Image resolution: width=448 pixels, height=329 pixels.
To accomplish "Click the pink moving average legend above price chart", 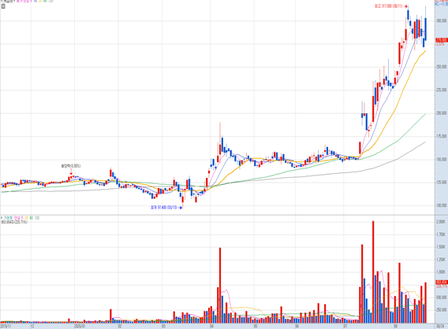I will (24, 1).
